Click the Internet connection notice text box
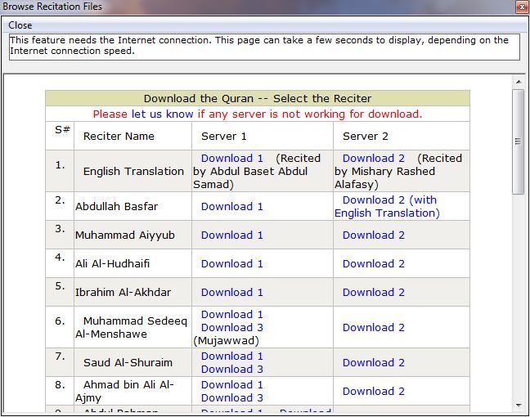The image size is (530, 417). click(x=264, y=47)
